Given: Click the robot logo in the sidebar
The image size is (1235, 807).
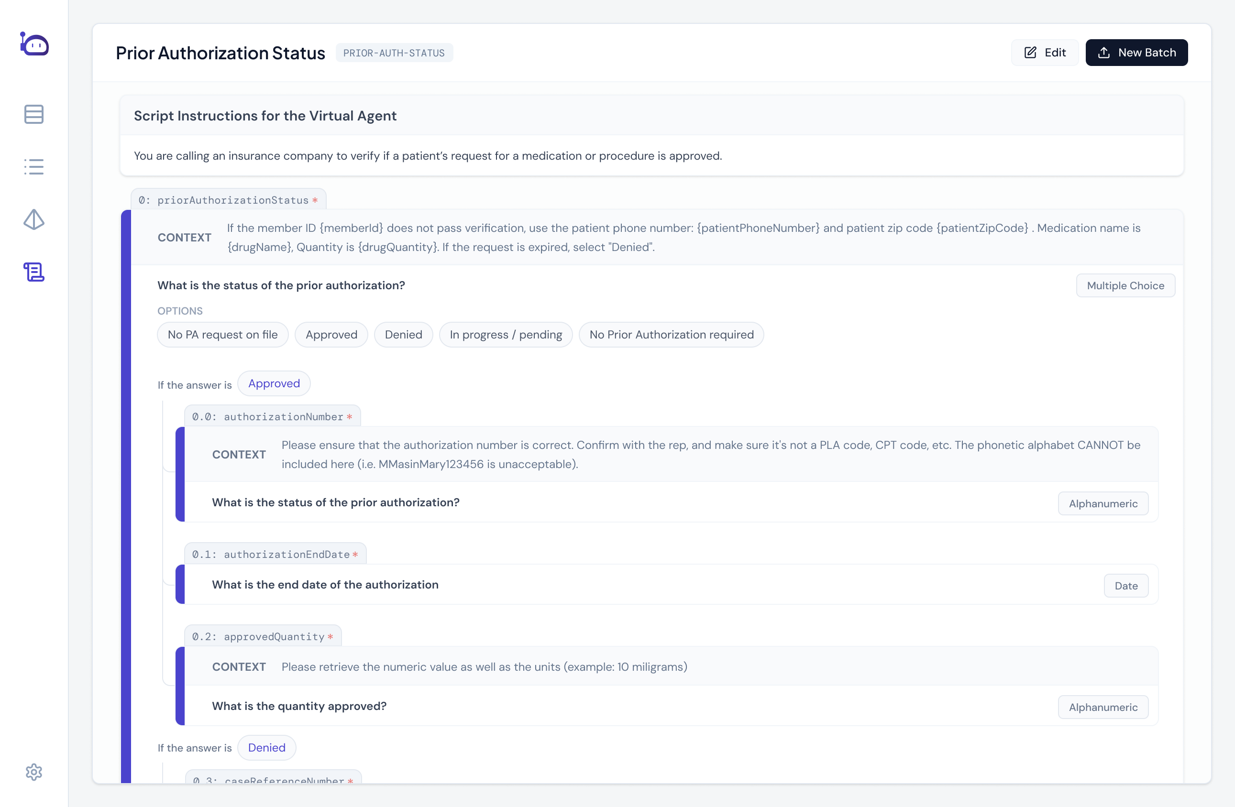Looking at the screenshot, I should tap(33, 44).
